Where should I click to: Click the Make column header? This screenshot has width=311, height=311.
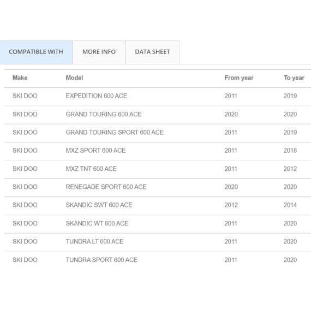tap(20, 78)
